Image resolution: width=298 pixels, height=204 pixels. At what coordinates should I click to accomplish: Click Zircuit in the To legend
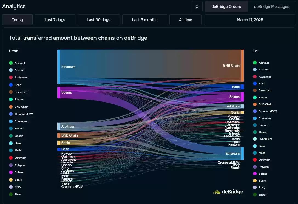pos(260,194)
